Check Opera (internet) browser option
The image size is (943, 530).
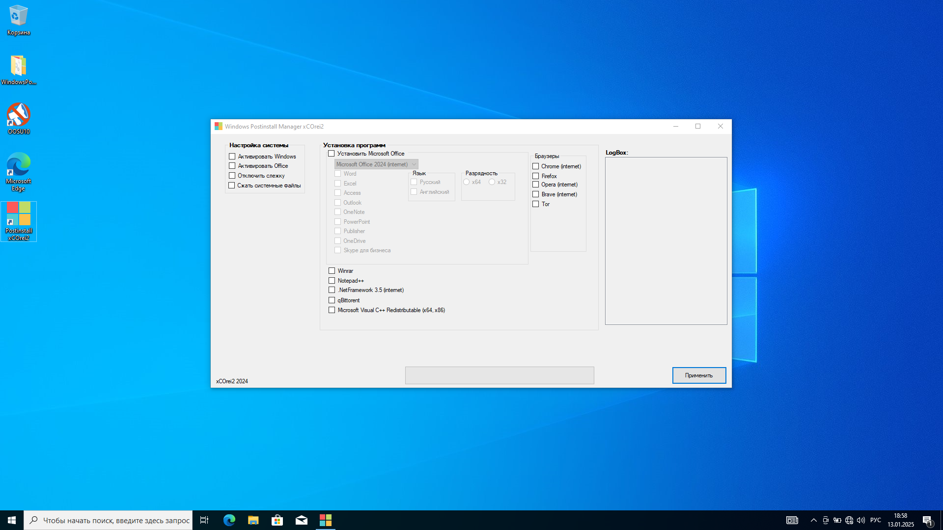tap(536, 185)
